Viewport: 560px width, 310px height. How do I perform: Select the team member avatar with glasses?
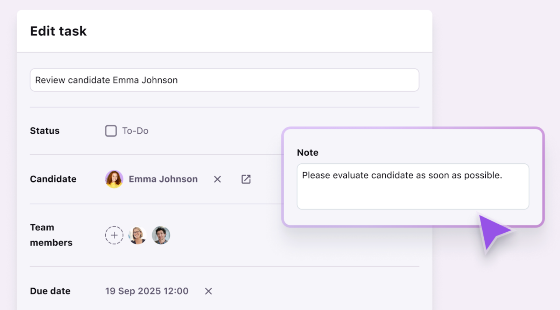(137, 235)
